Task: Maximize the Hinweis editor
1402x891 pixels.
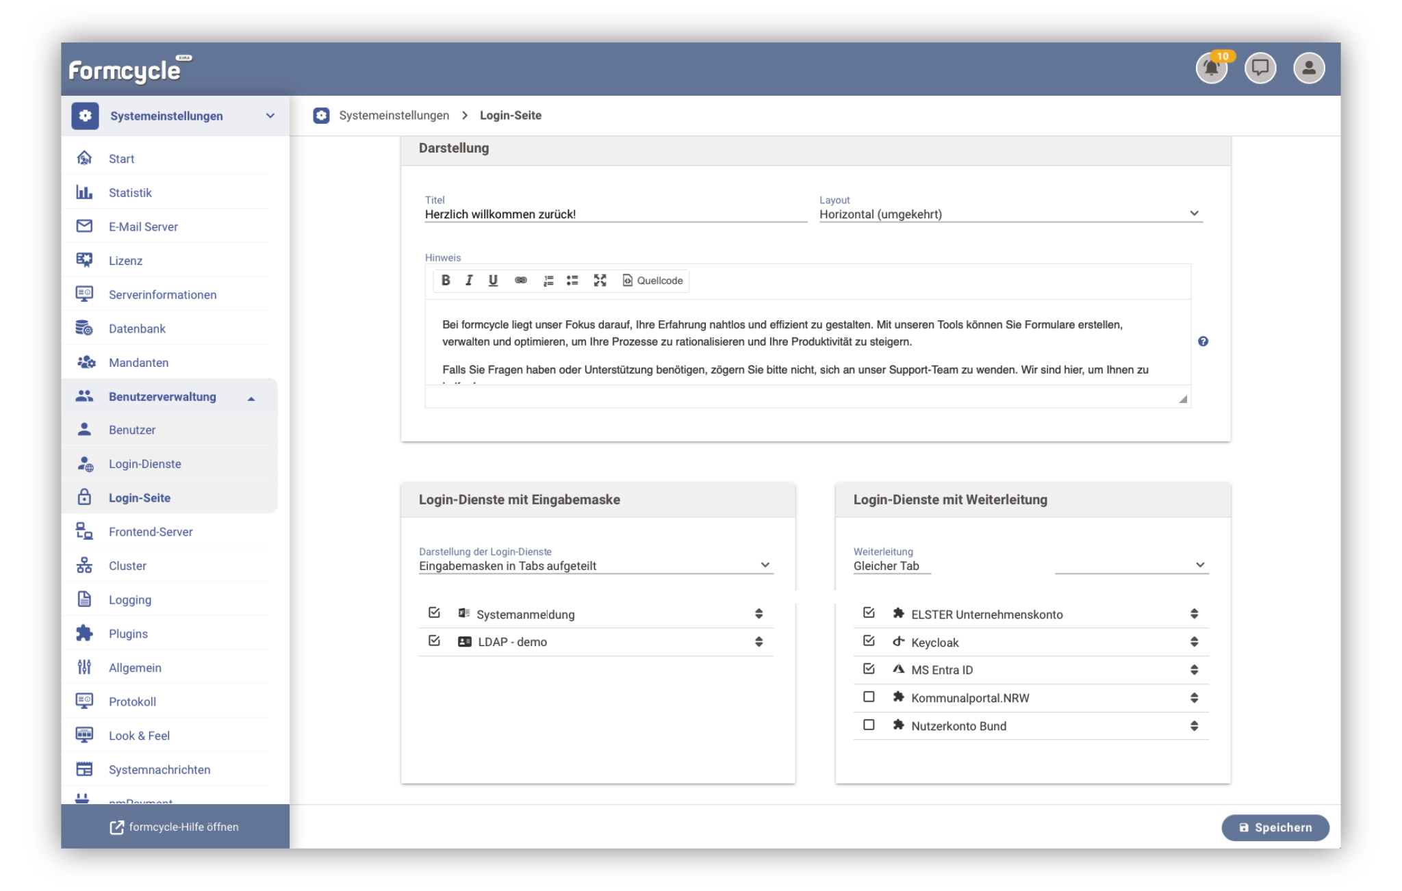Action: (x=600, y=281)
